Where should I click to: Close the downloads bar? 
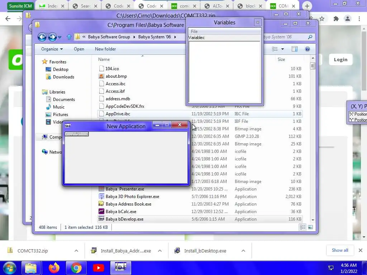361,250
